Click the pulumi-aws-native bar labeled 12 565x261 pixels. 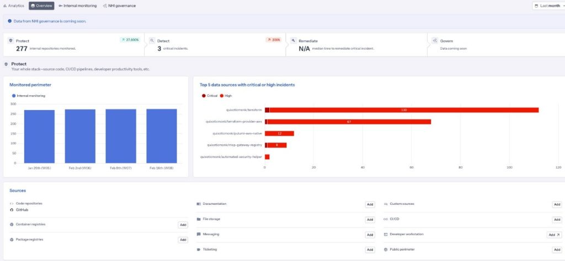[x=279, y=133]
